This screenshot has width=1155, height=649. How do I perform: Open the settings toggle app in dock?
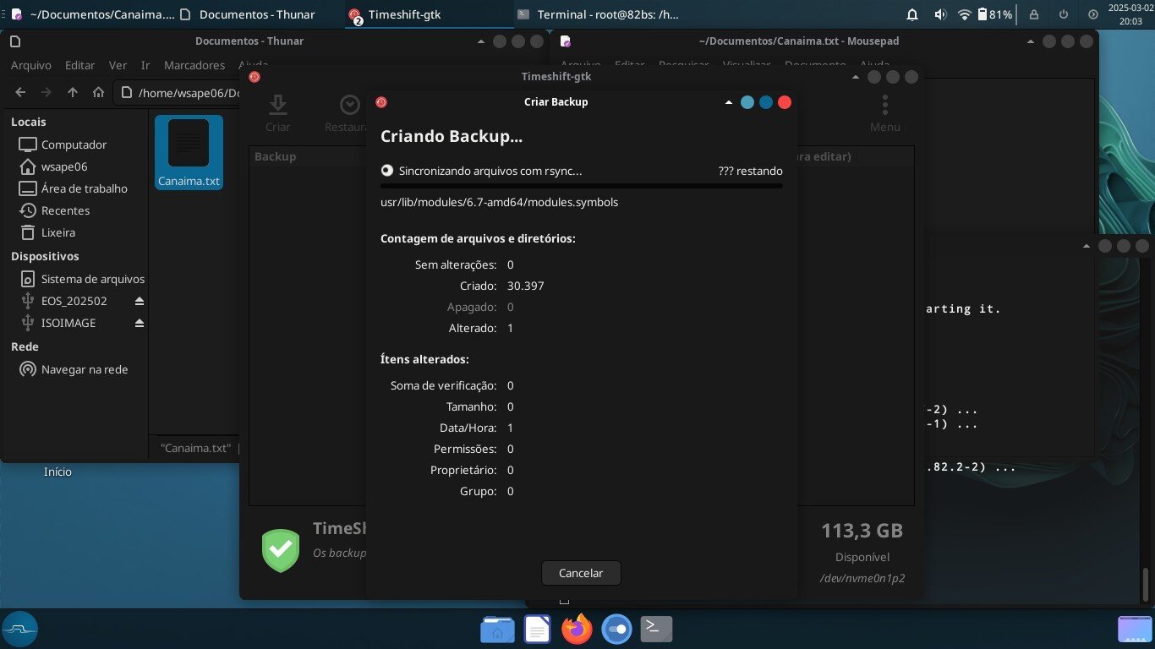pos(616,629)
